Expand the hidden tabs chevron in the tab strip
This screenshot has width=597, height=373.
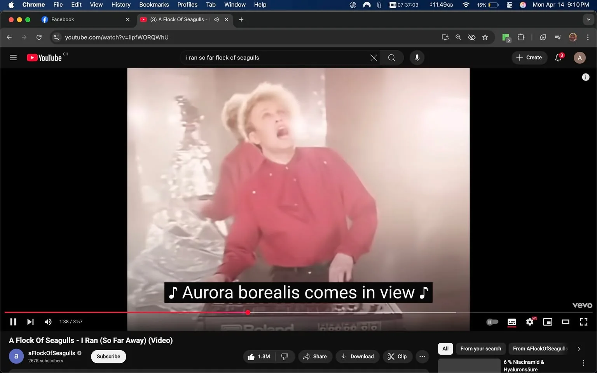pyautogui.click(x=588, y=19)
